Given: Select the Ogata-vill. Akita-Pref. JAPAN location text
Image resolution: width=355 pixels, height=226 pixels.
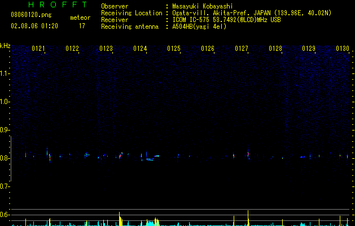Looking at the screenshot, I should tap(252, 13).
